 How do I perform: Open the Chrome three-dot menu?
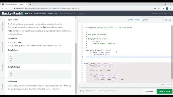click(171, 8)
